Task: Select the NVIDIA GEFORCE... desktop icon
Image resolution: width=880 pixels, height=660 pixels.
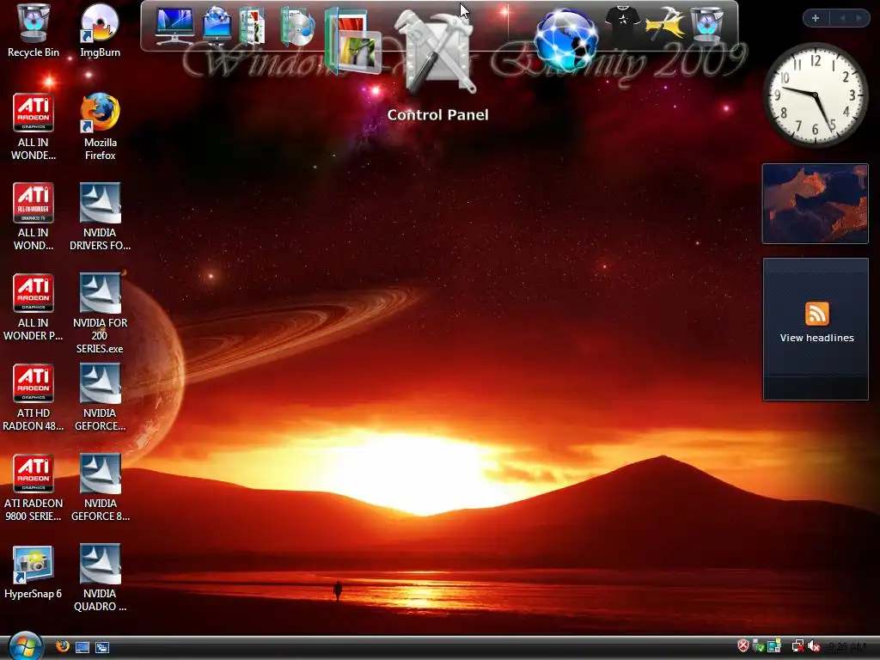Action: pyautogui.click(x=100, y=397)
